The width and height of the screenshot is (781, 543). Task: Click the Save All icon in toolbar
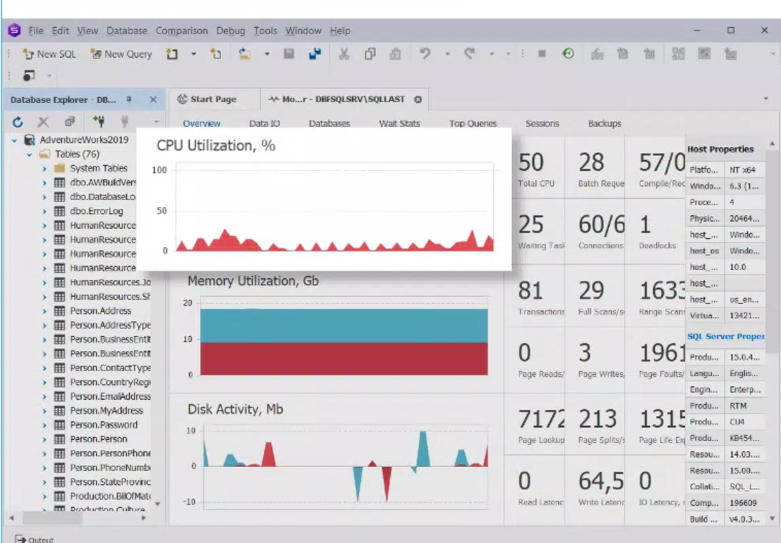[315, 54]
